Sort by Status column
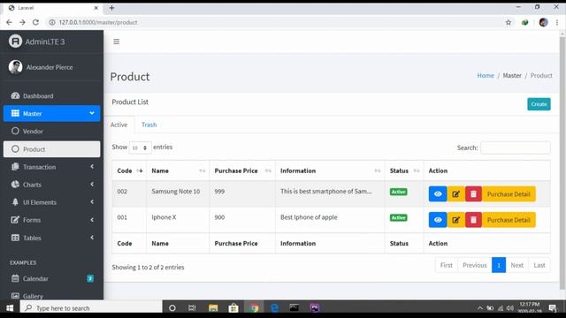This screenshot has width=566, height=318. (x=404, y=170)
